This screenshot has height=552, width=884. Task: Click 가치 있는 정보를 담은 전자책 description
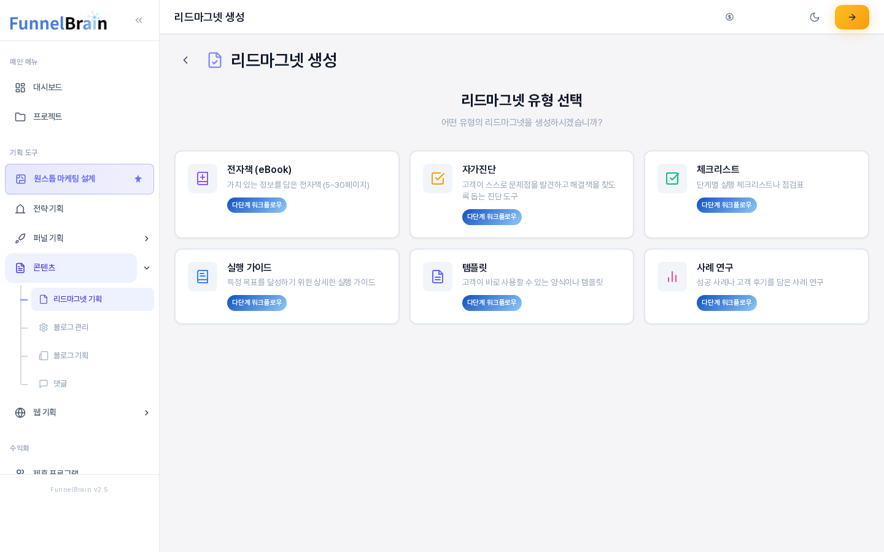pyautogui.click(x=298, y=185)
